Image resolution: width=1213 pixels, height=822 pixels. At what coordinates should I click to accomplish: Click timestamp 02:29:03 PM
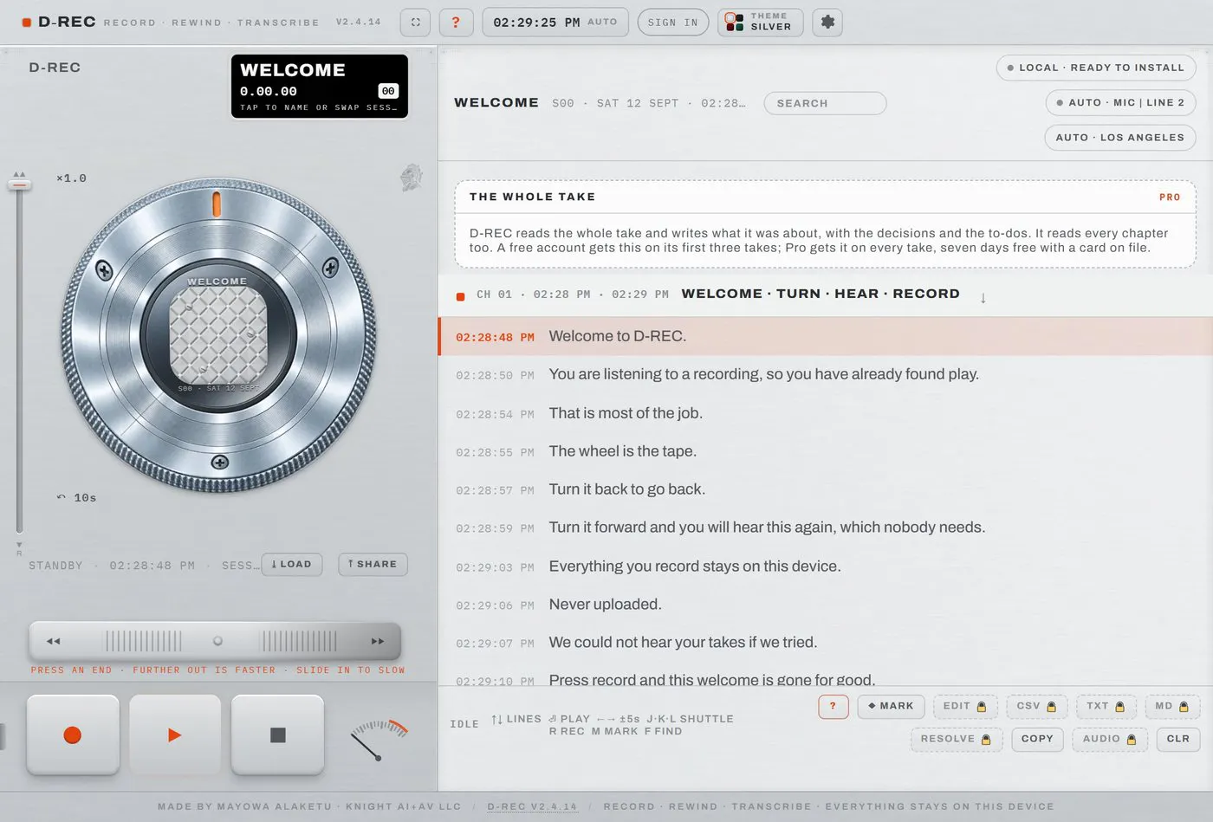[495, 567]
